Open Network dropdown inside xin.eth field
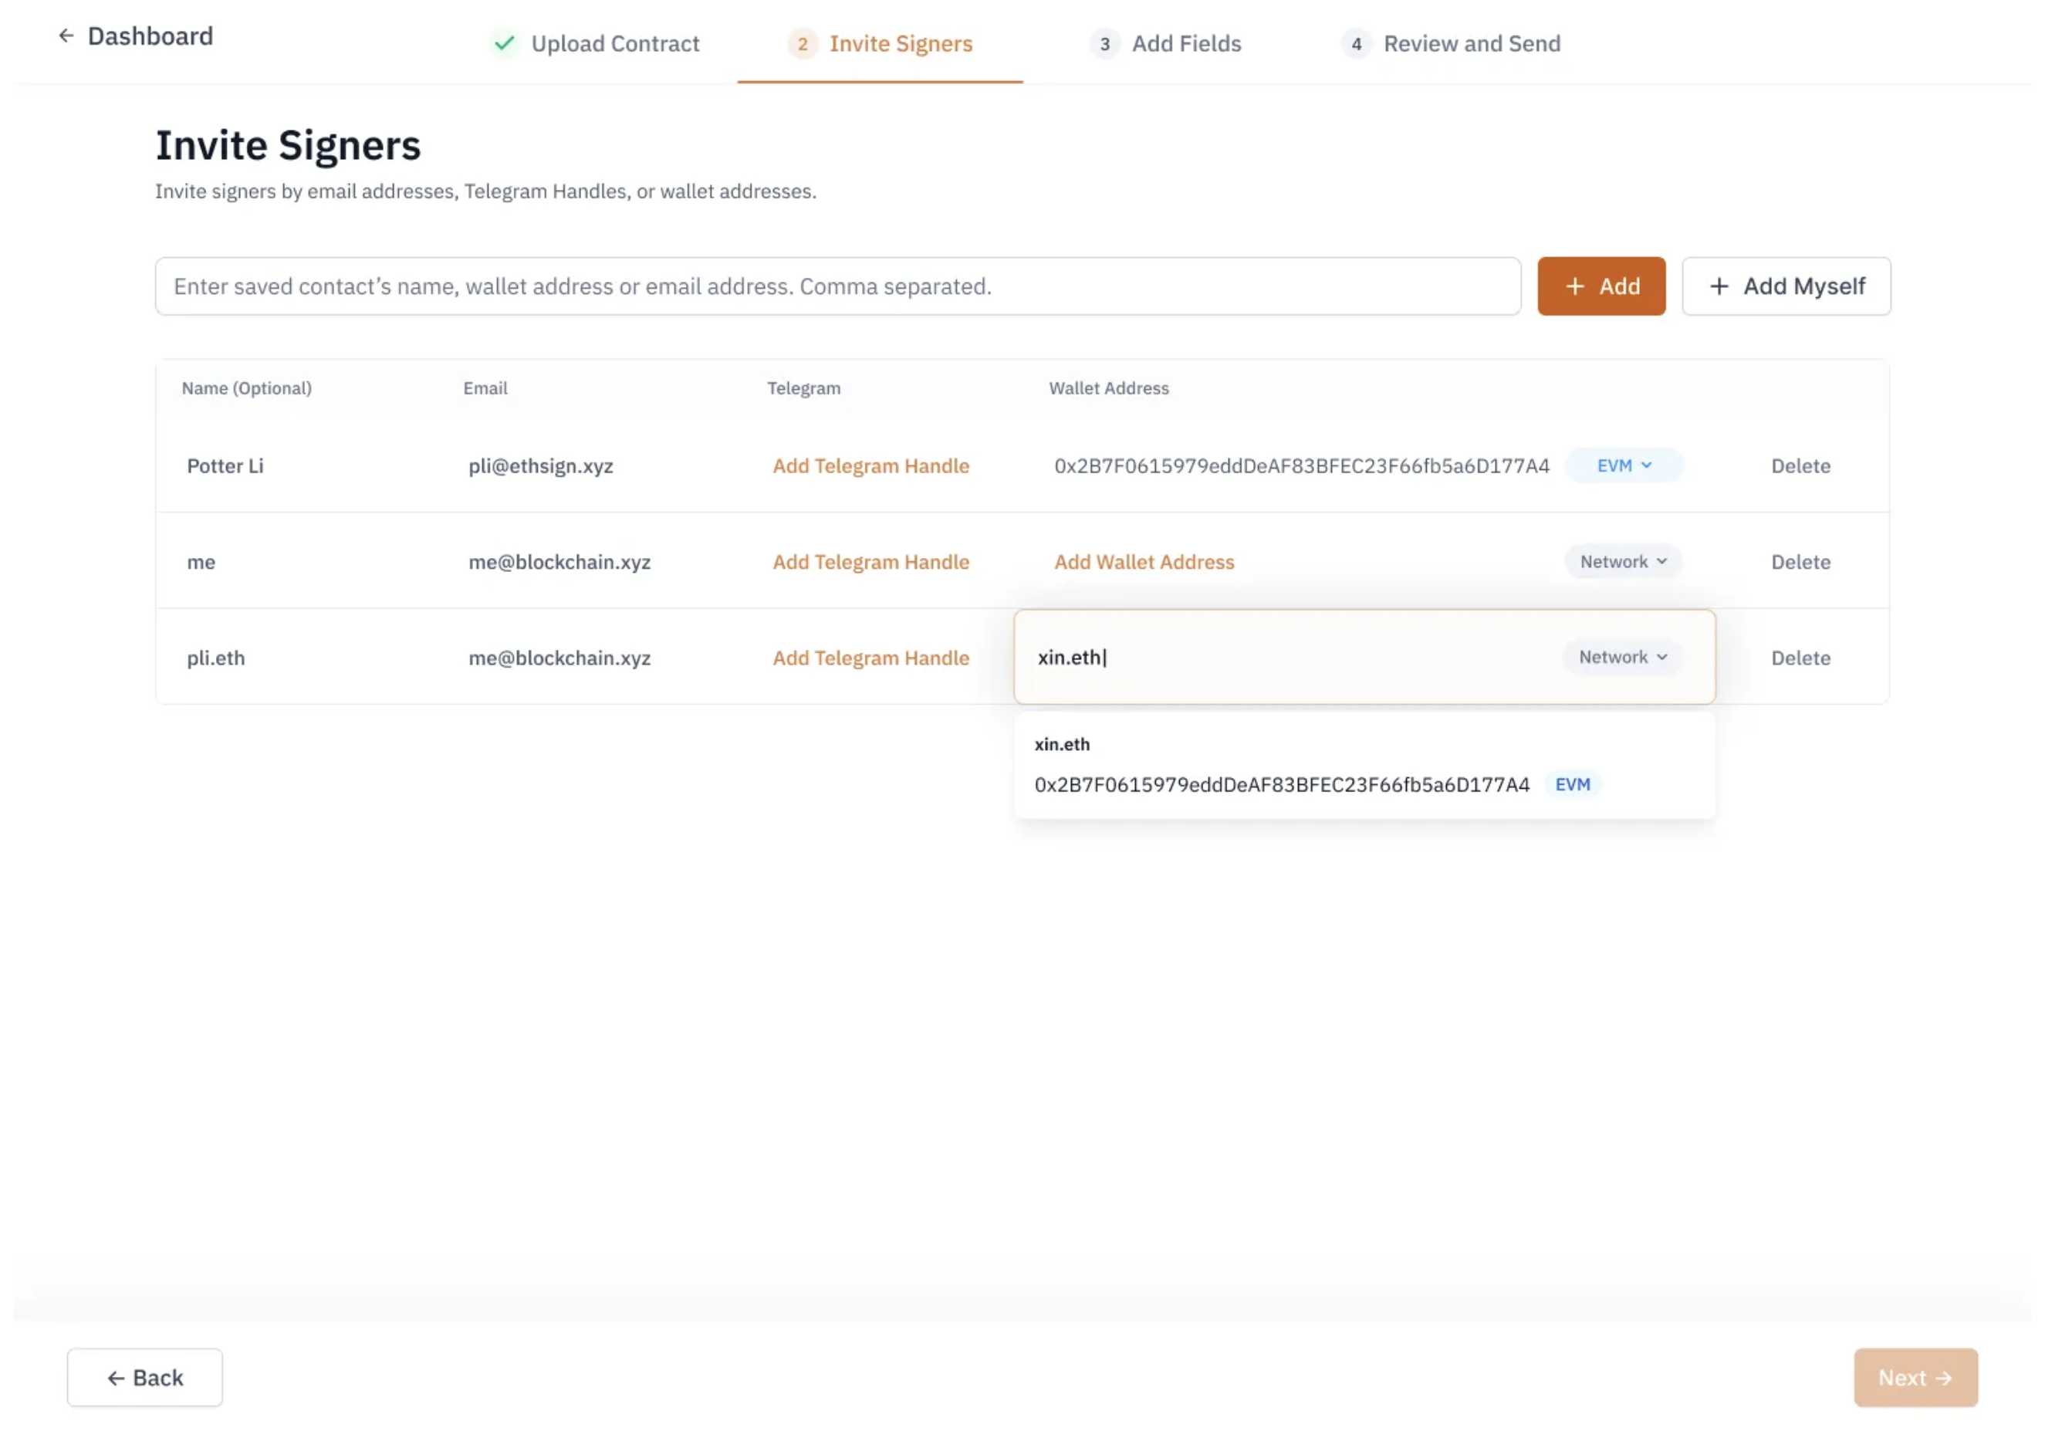 (x=1621, y=657)
